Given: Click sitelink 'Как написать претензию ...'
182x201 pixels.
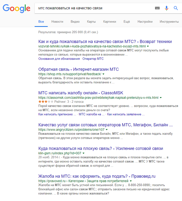Looking at the screenshot, I should (57, 114).
